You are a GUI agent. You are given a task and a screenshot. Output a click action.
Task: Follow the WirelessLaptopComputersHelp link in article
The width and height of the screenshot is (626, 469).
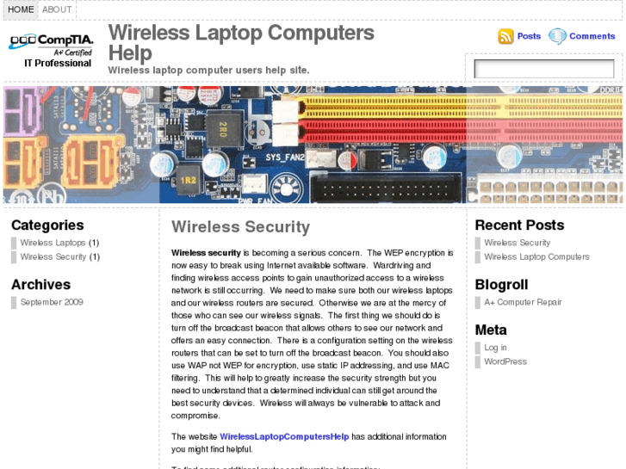[x=284, y=436]
